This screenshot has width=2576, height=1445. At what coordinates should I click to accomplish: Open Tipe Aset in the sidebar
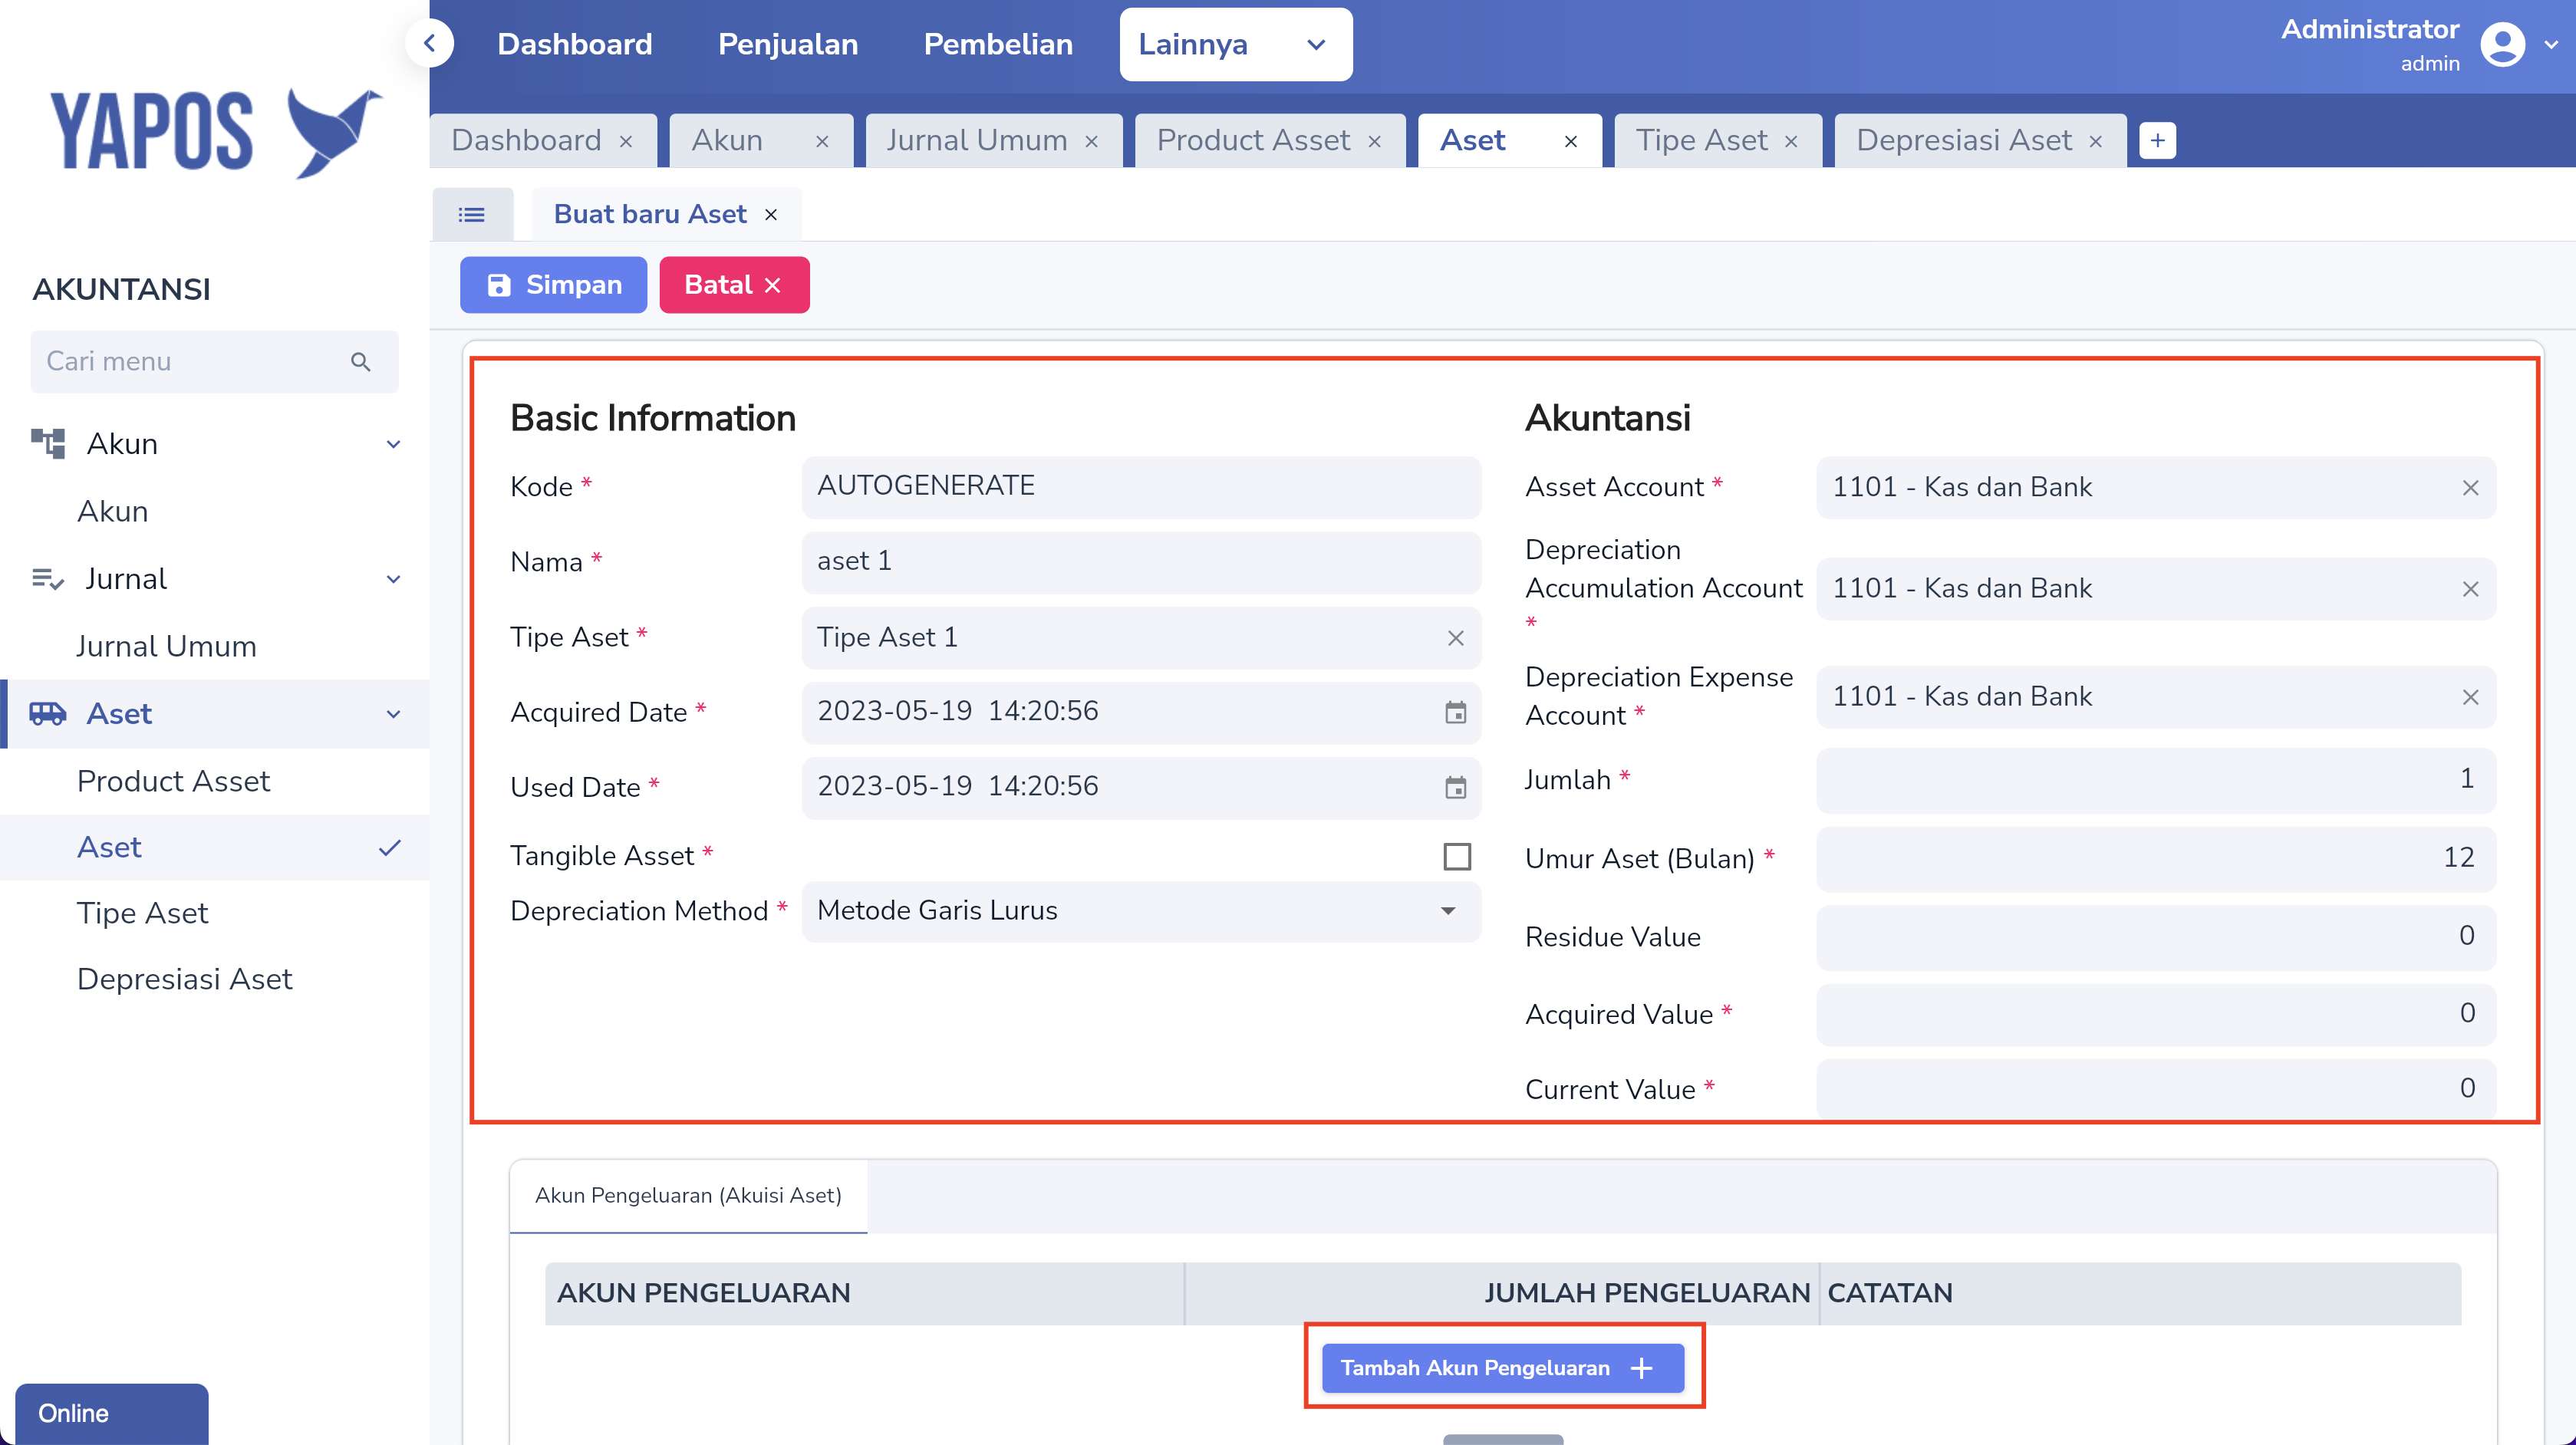[142, 913]
